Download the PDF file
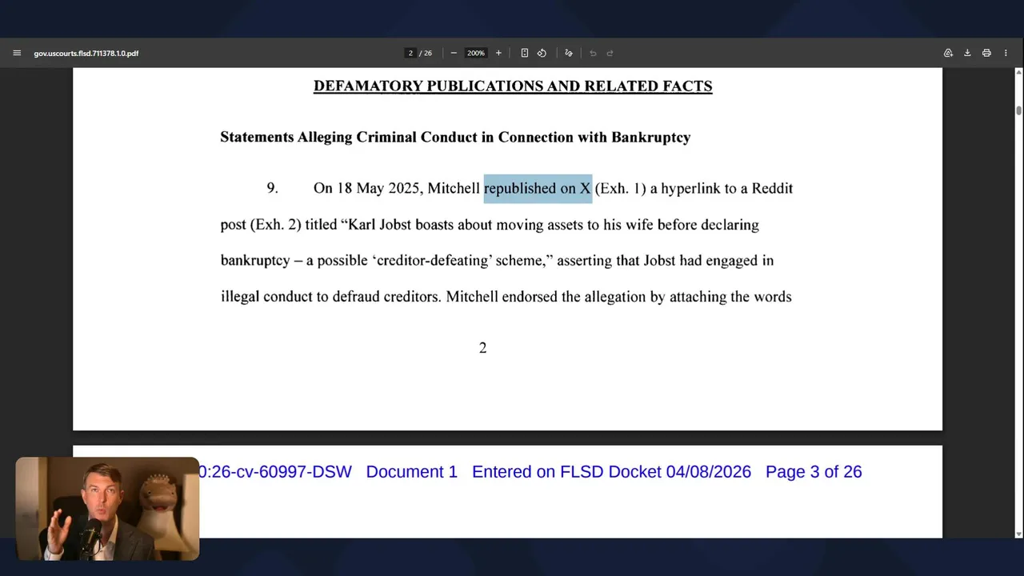This screenshot has height=576, width=1024. [x=967, y=53]
